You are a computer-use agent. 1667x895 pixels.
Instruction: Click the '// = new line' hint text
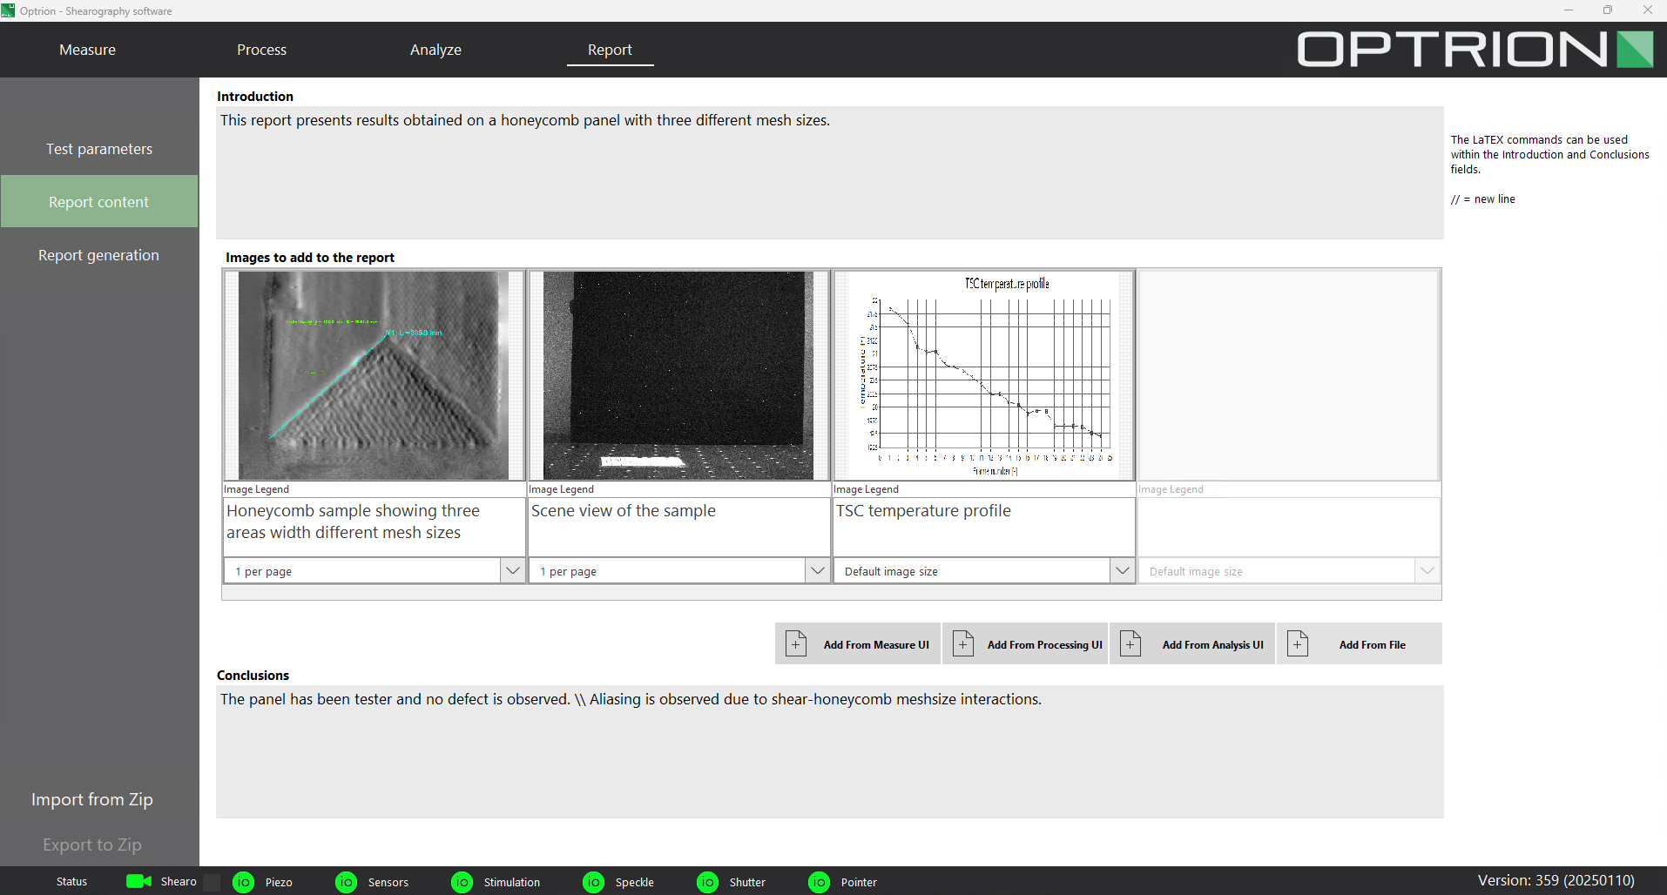[x=1482, y=199]
